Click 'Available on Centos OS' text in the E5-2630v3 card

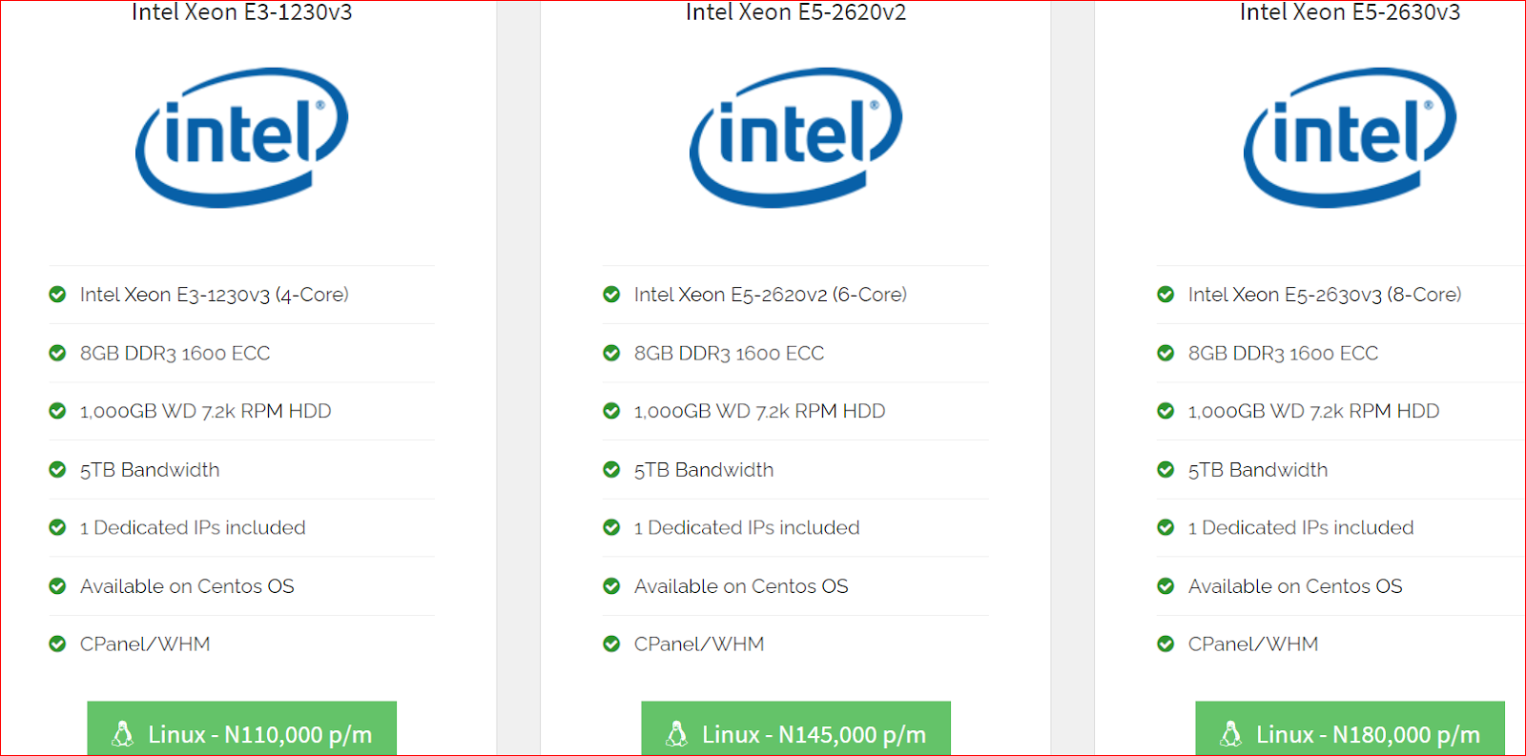click(1295, 586)
